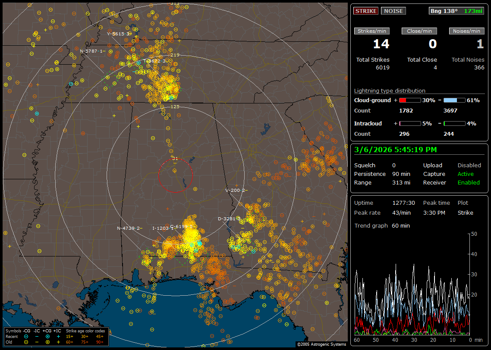Screen dimensions: 491x350
Task: Click the Old +CG yellow legend symbol
Action: (x=47, y=342)
